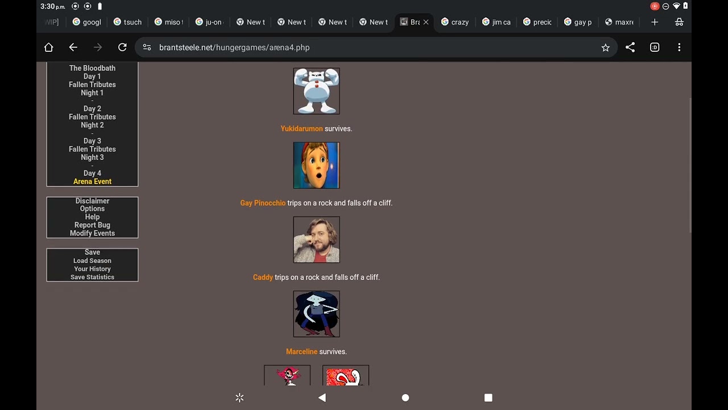Click the Gay Pinocchio portrait image
This screenshot has height=410, width=728.
316,165
